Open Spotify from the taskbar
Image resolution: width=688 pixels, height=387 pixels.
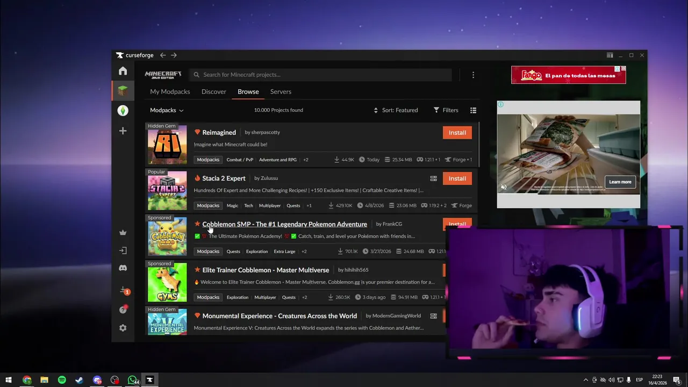coord(62,380)
